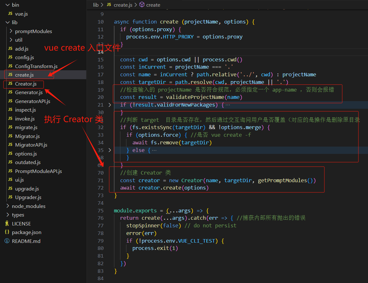
Task: Expand the promptModules folder
Action: point(11,31)
